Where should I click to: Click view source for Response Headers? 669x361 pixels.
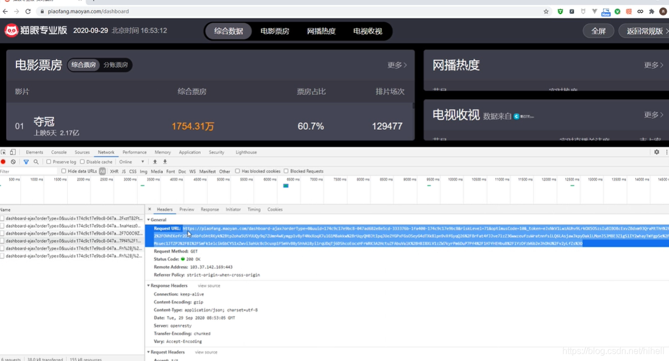click(209, 285)
